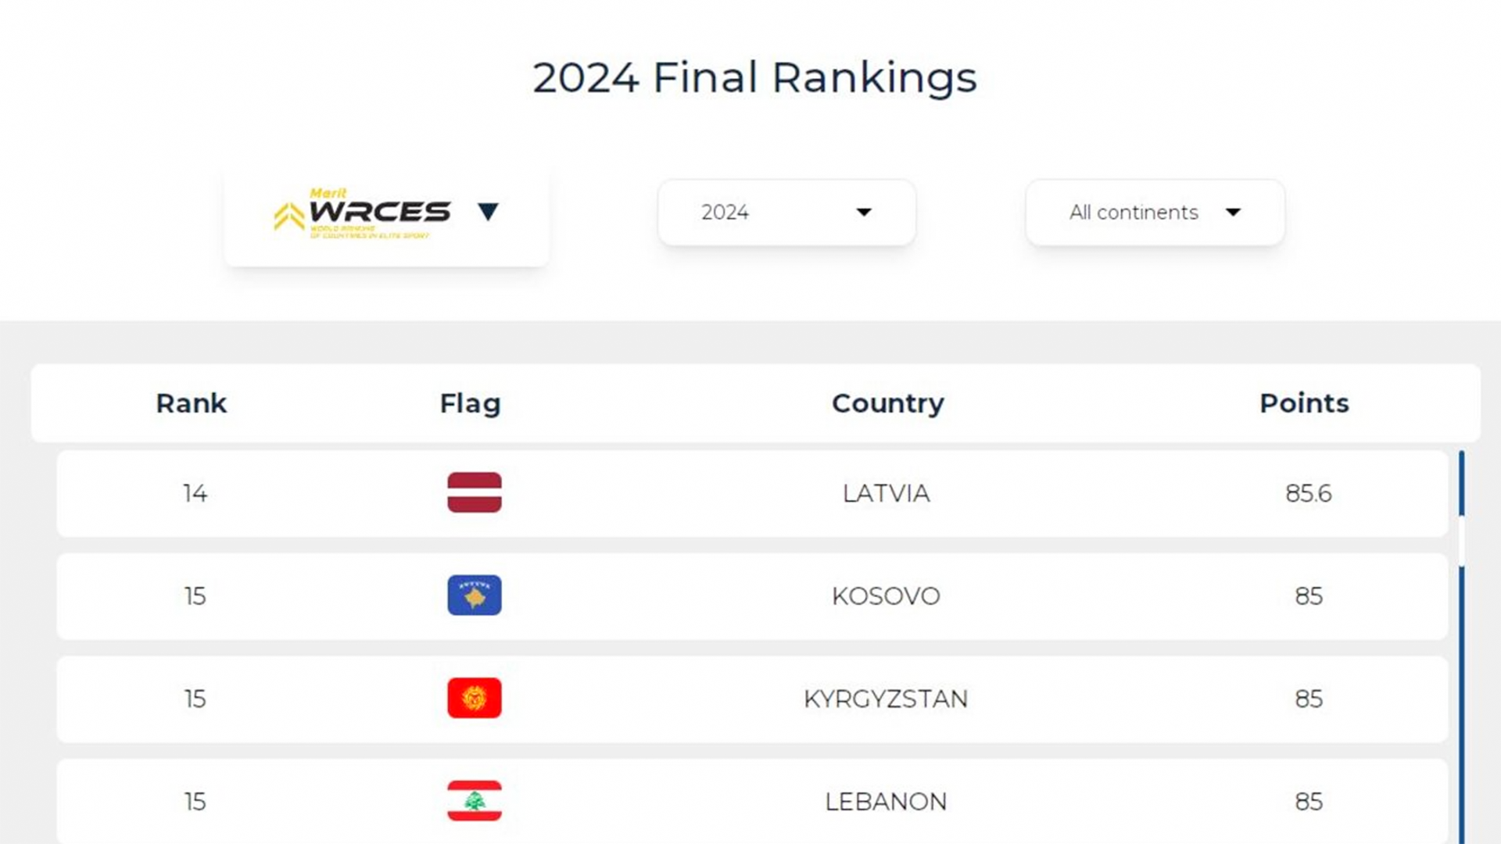Select the LATVIA country name
The height and width of the screenshot is (844, 1501).
pos(886,493)
